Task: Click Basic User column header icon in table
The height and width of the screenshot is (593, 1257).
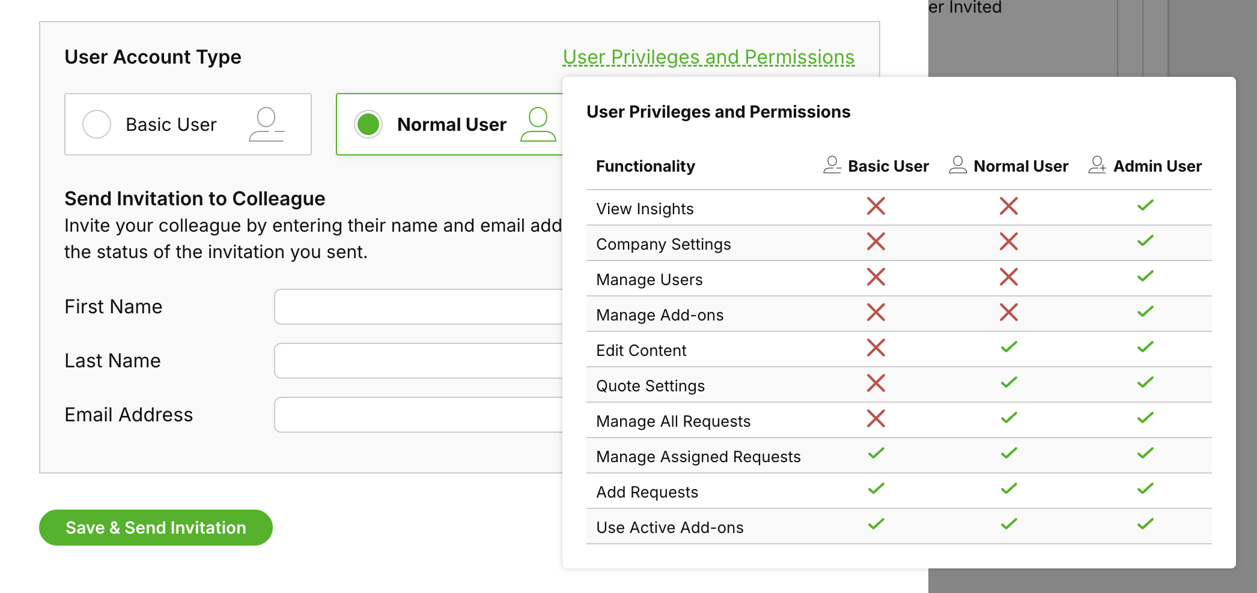Action: click(832, 165)
